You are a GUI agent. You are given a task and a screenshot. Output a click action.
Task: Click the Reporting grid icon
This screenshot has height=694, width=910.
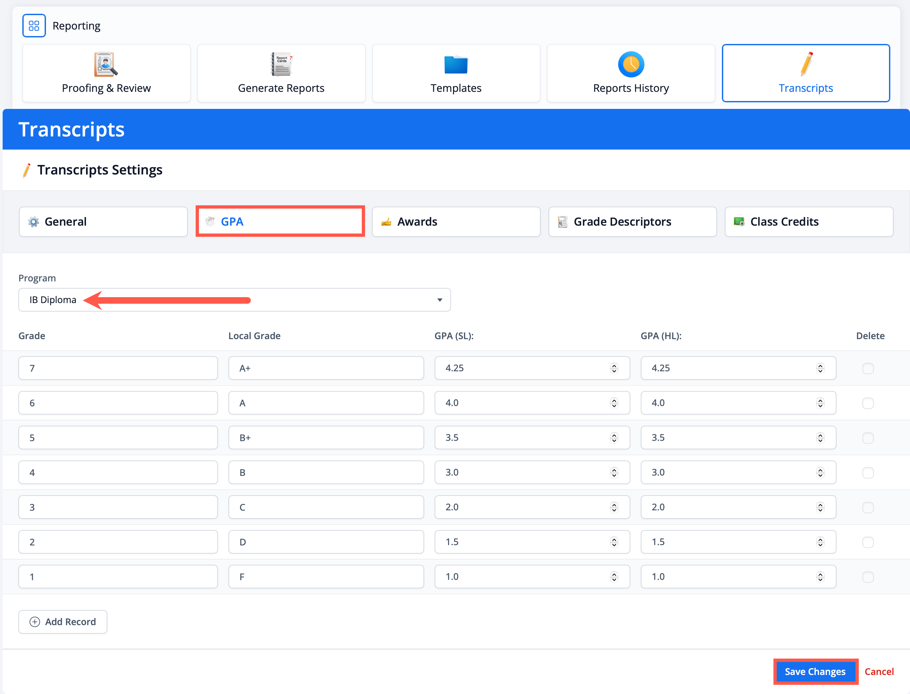pos(34,26)
